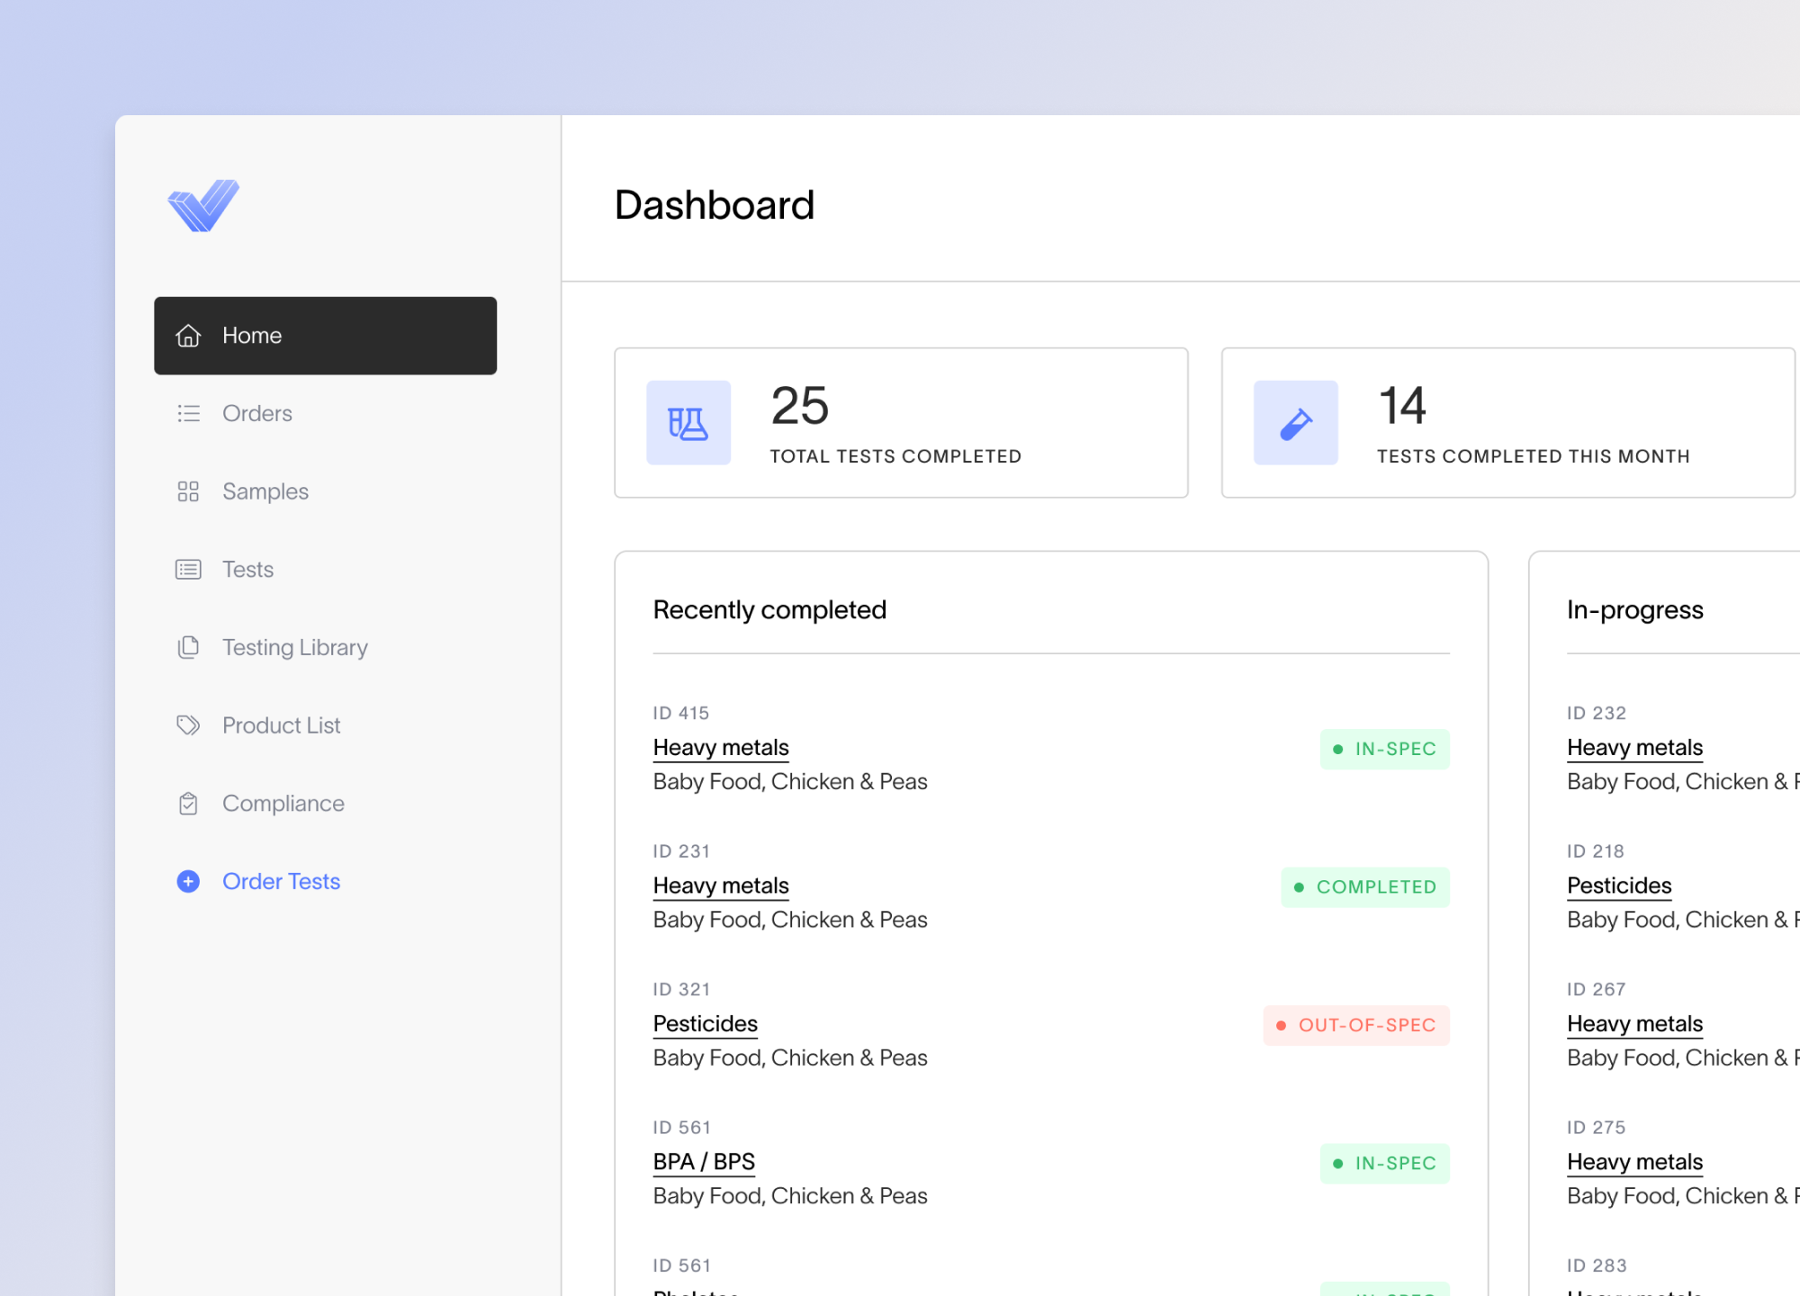
Task: Click the In-progress heading
Action: [1634, 610]
